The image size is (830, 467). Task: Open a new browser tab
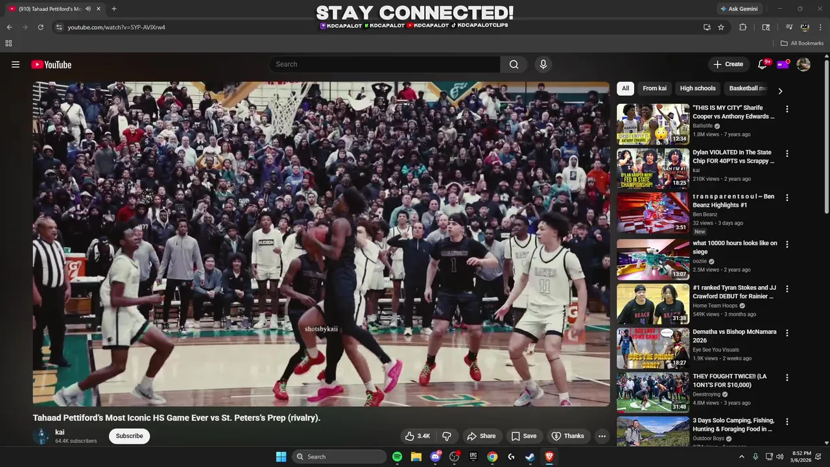click(114, 9)
